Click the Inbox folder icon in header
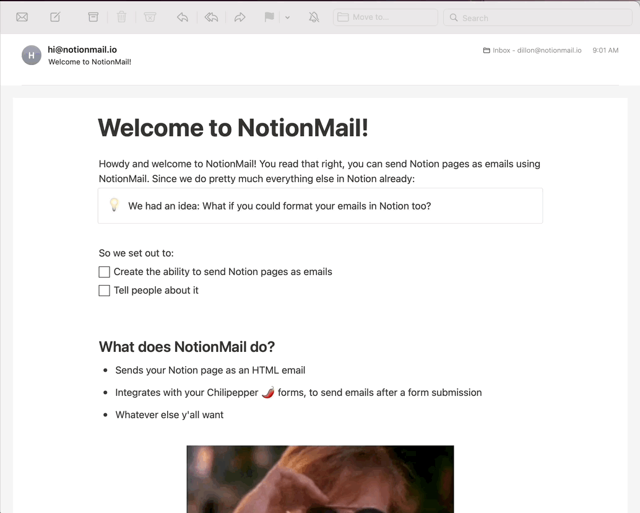 (486, 50)
